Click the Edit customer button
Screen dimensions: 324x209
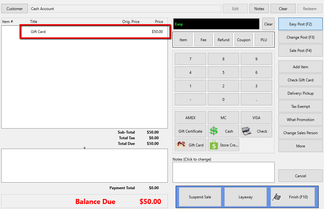(235, 9)
